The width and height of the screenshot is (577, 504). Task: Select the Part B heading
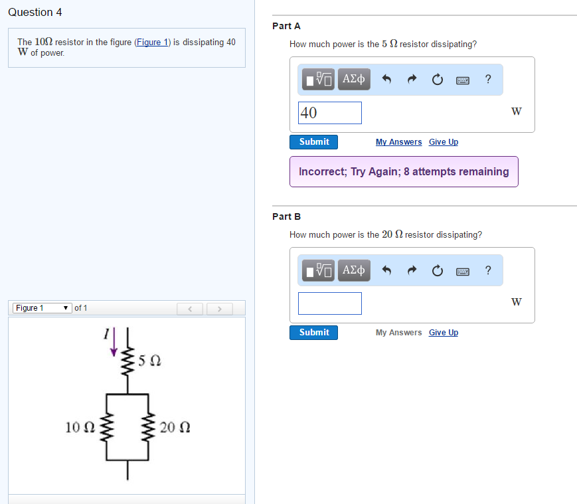point(286,216)
